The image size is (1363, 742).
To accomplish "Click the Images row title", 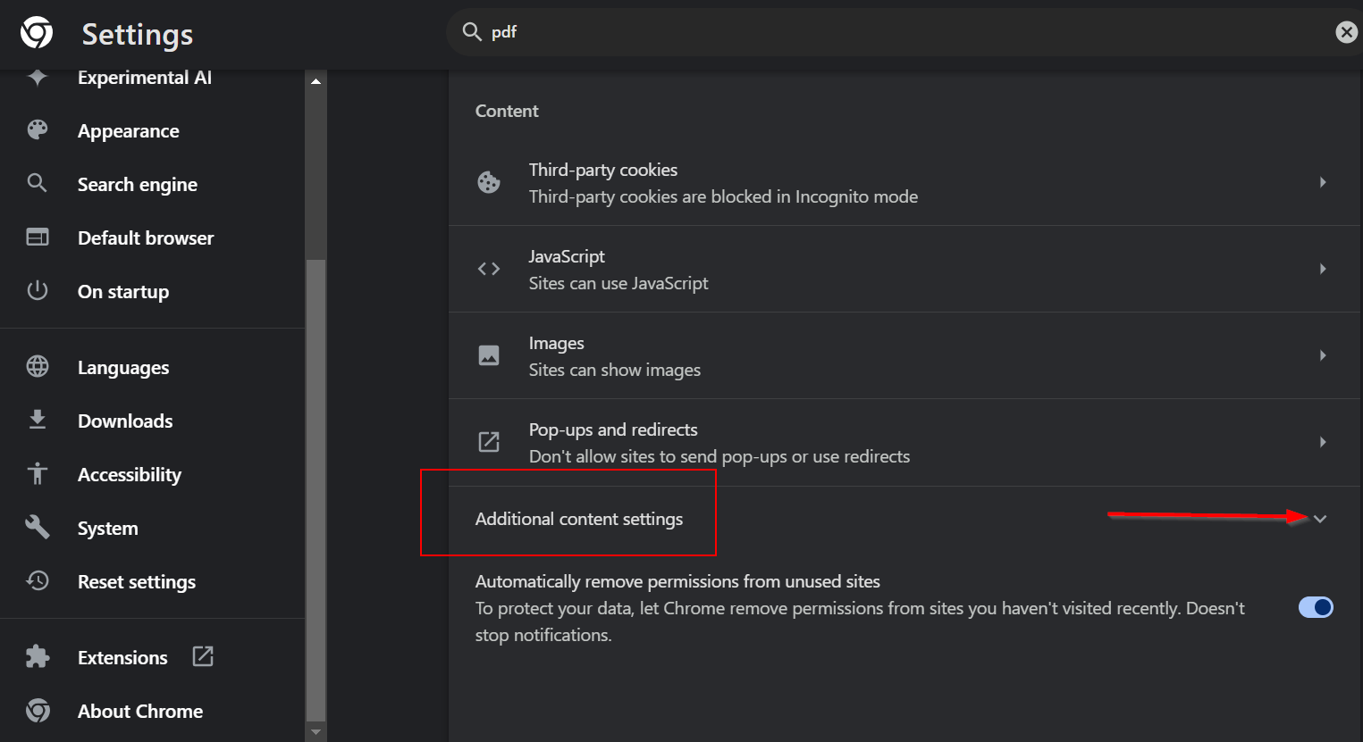I will coord(557,344).
